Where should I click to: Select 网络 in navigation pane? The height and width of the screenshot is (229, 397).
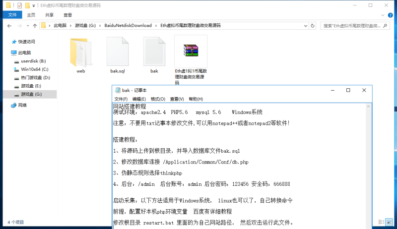pos(22,106)
